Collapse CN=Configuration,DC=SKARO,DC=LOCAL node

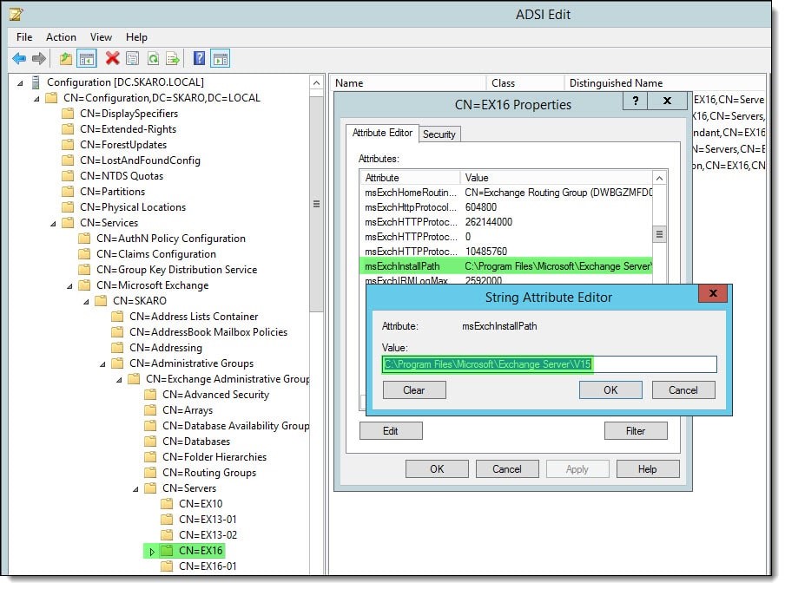pyautogui.click(x=36, y=99)
